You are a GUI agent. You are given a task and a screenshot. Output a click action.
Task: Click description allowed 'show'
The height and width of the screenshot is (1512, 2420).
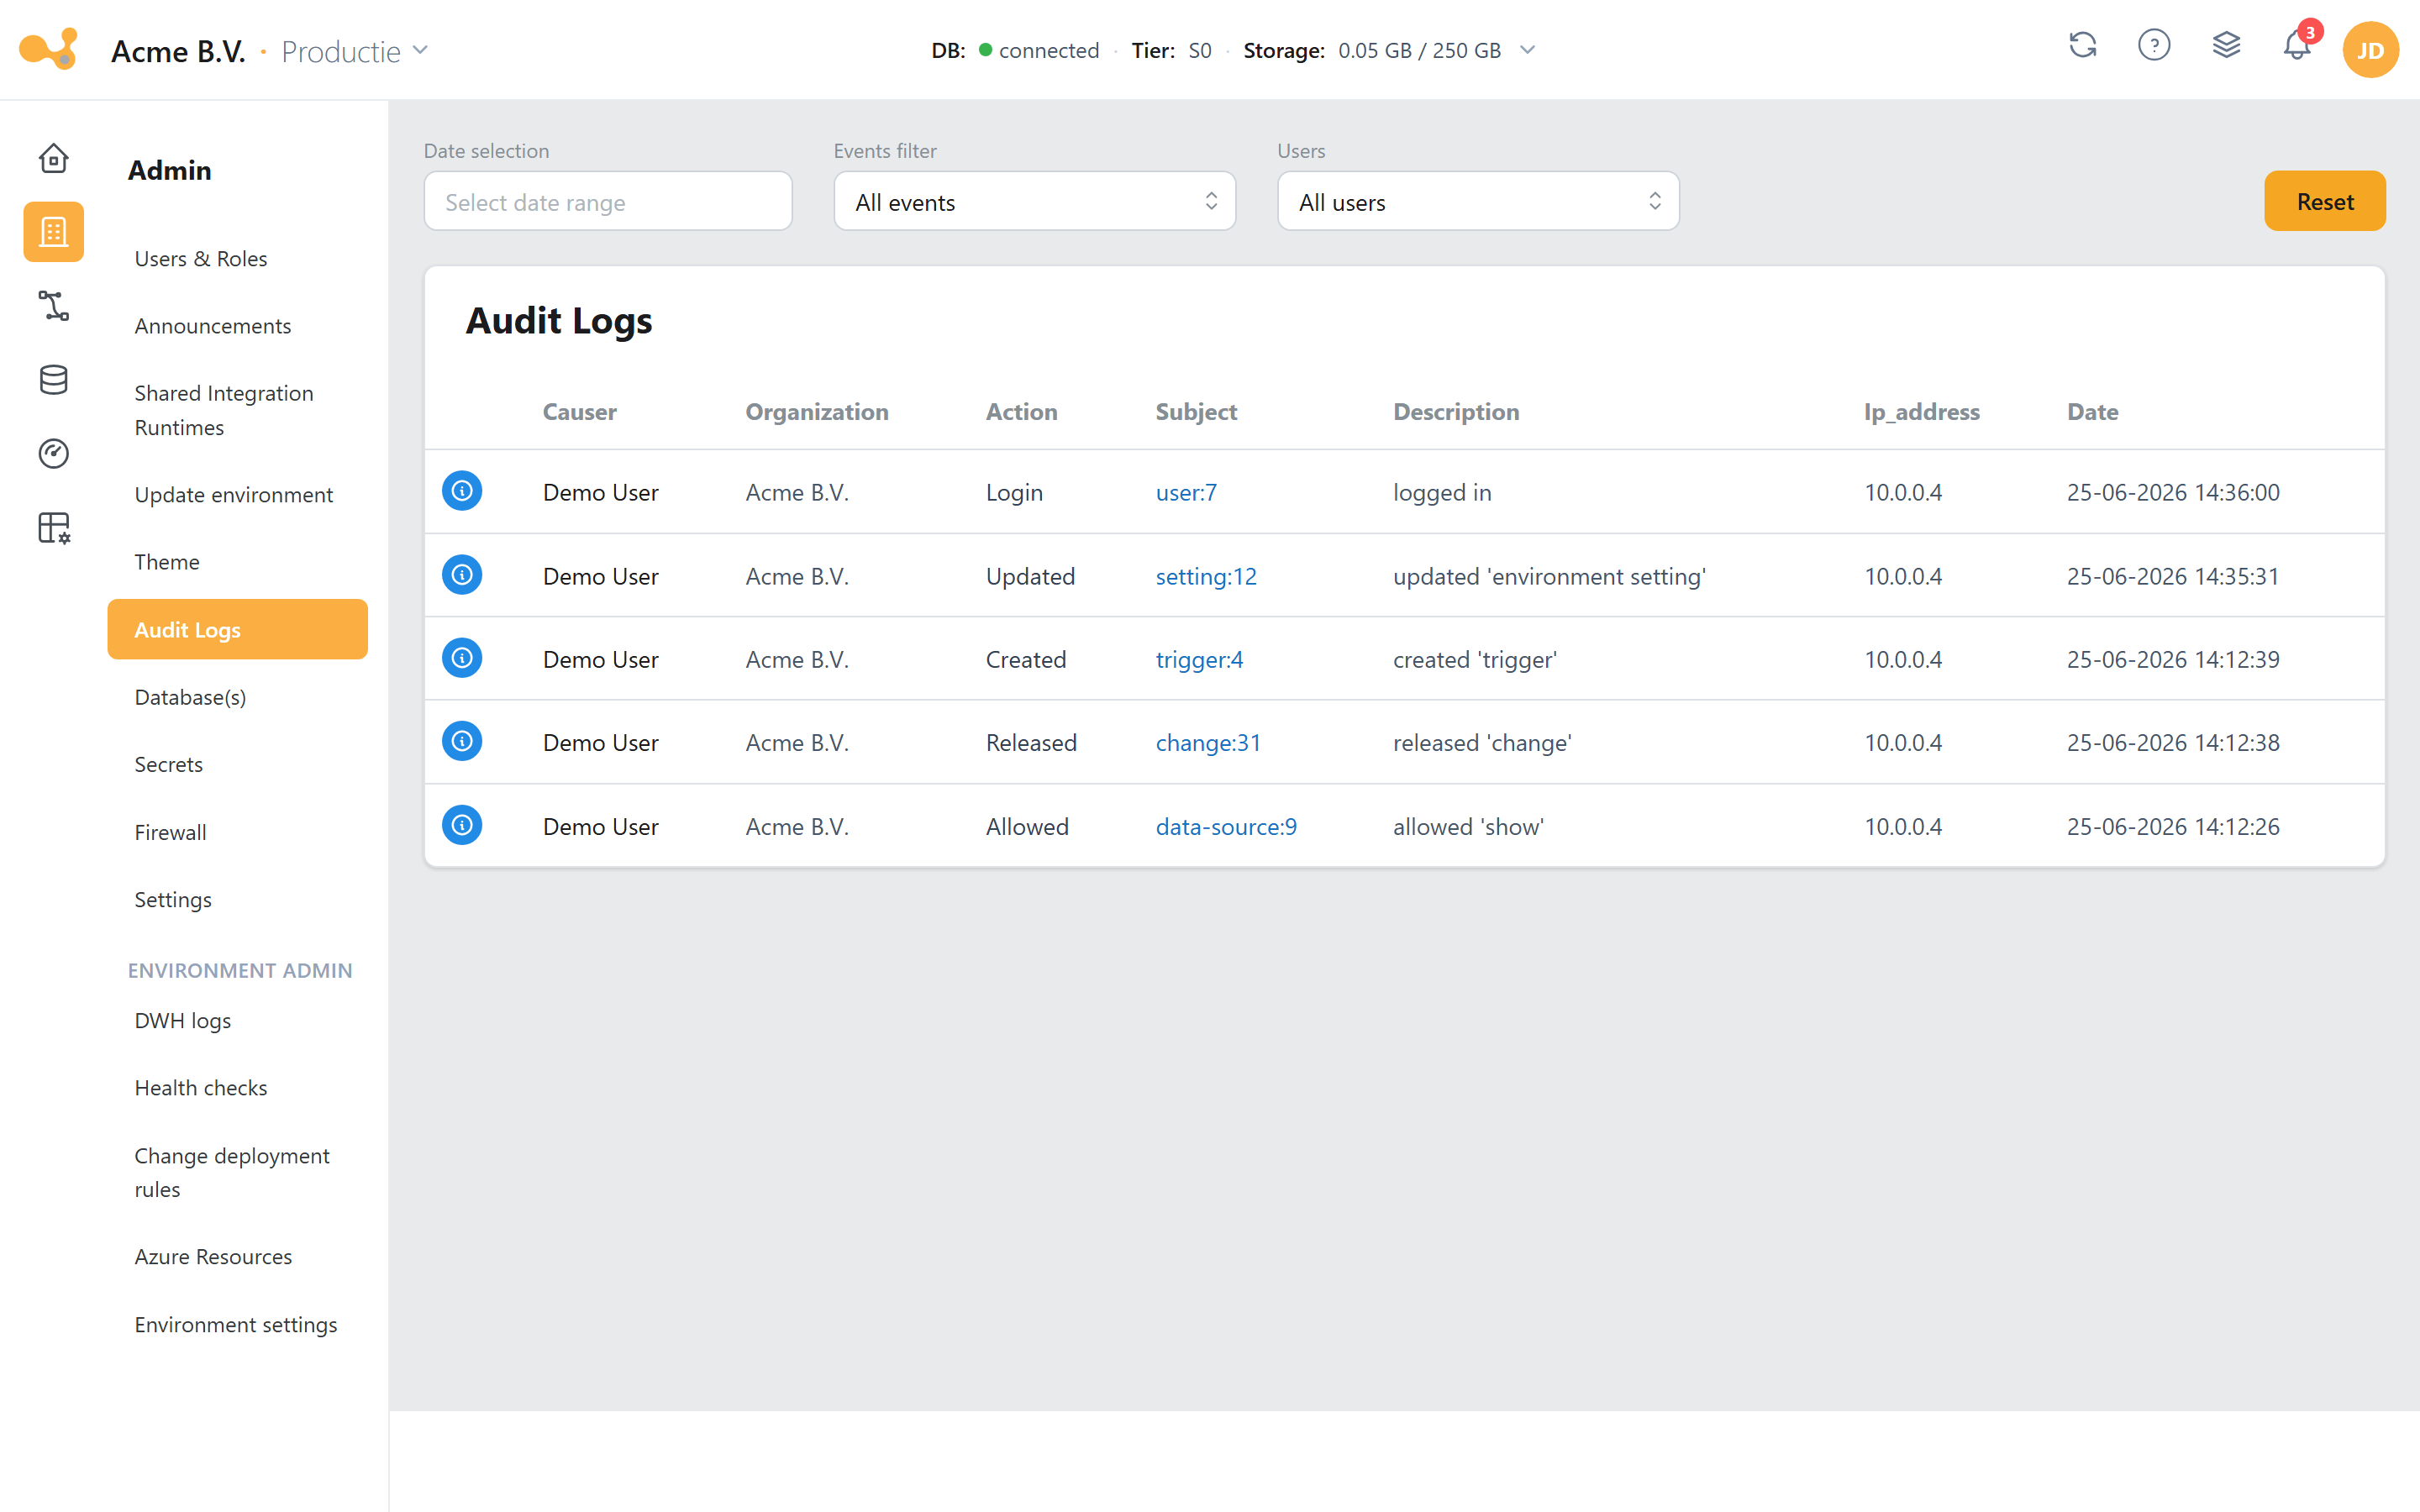point(1468,826)
